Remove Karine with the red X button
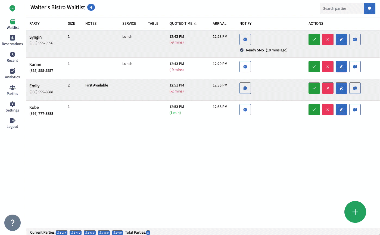The height and width of the screenshot is (235, 380). (x=328, y=67)
